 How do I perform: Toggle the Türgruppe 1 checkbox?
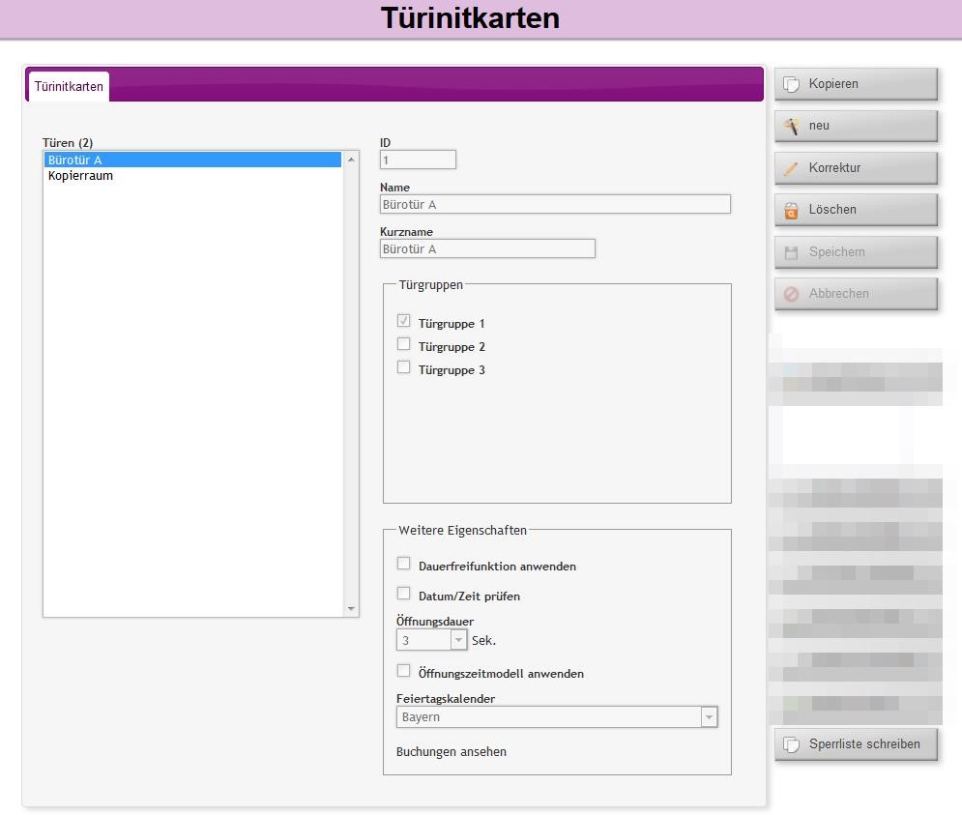pyautogui.click(x=404, y=321)
